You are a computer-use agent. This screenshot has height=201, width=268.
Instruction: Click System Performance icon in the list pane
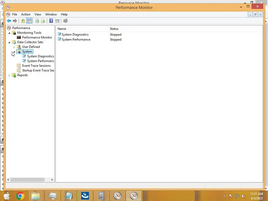59,39
